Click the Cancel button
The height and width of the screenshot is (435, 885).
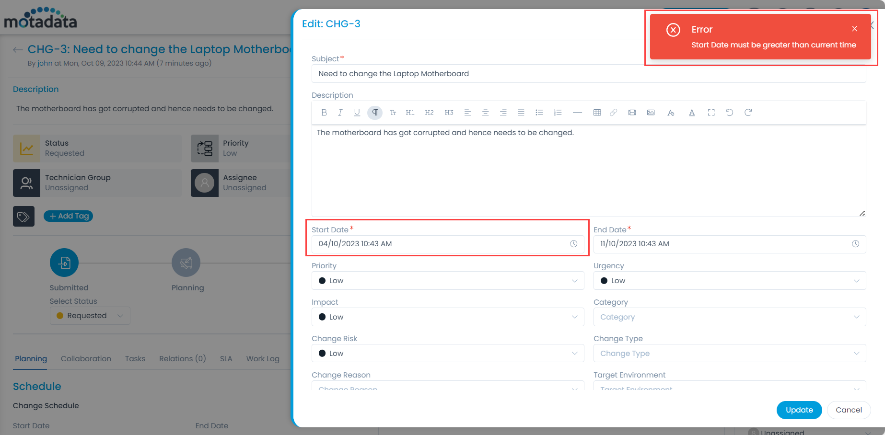[x=849, y=410]
